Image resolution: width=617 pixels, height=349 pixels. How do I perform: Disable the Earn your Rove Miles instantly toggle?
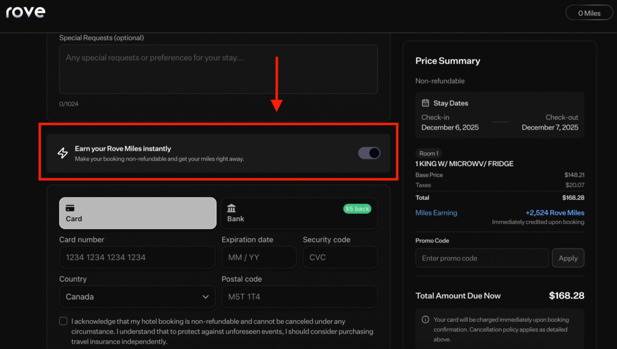369,153
